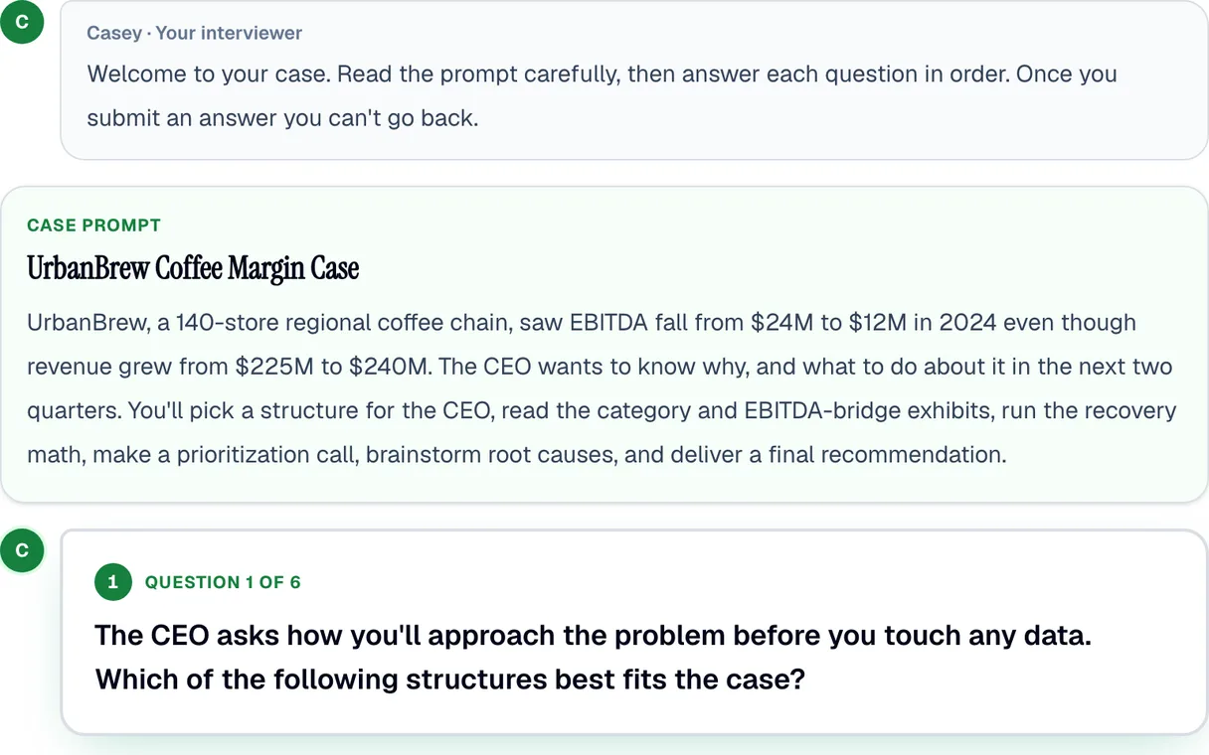
Task: Click Casey's avatar beside the welcome message
Action: click(x=23, y=22)
